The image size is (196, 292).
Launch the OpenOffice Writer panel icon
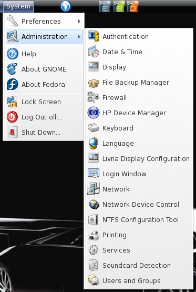pyautogui.click(x=105, y=6)
